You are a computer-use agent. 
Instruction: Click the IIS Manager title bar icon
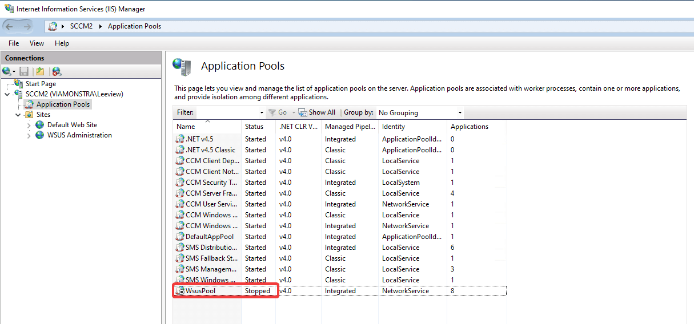(x=9, y=9)
